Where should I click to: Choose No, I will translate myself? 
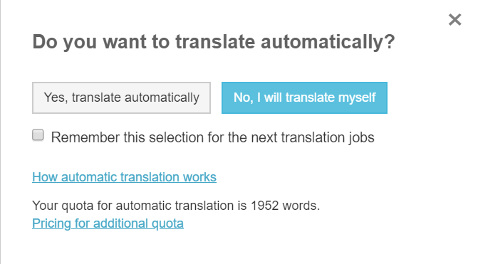[x=304, y=97]
